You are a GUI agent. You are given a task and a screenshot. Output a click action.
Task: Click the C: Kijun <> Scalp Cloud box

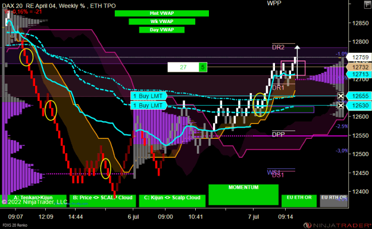pos(172,201)
